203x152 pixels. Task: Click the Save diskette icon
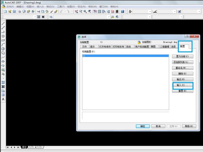(14, 12)
